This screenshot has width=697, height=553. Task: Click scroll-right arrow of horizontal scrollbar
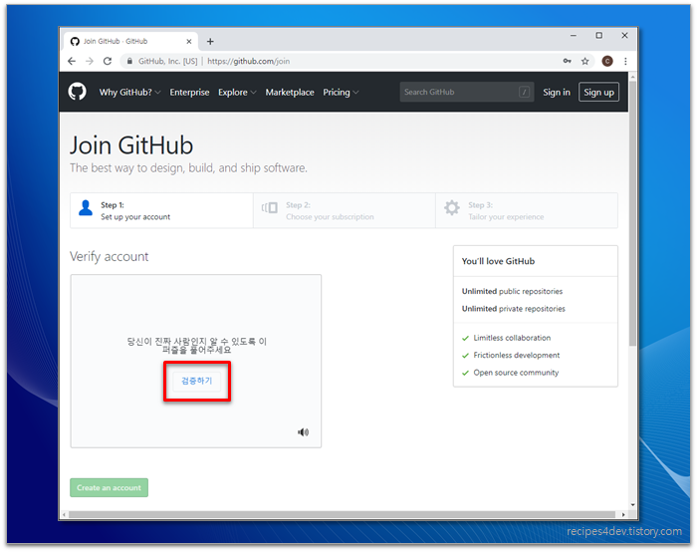tap(623, 515)
